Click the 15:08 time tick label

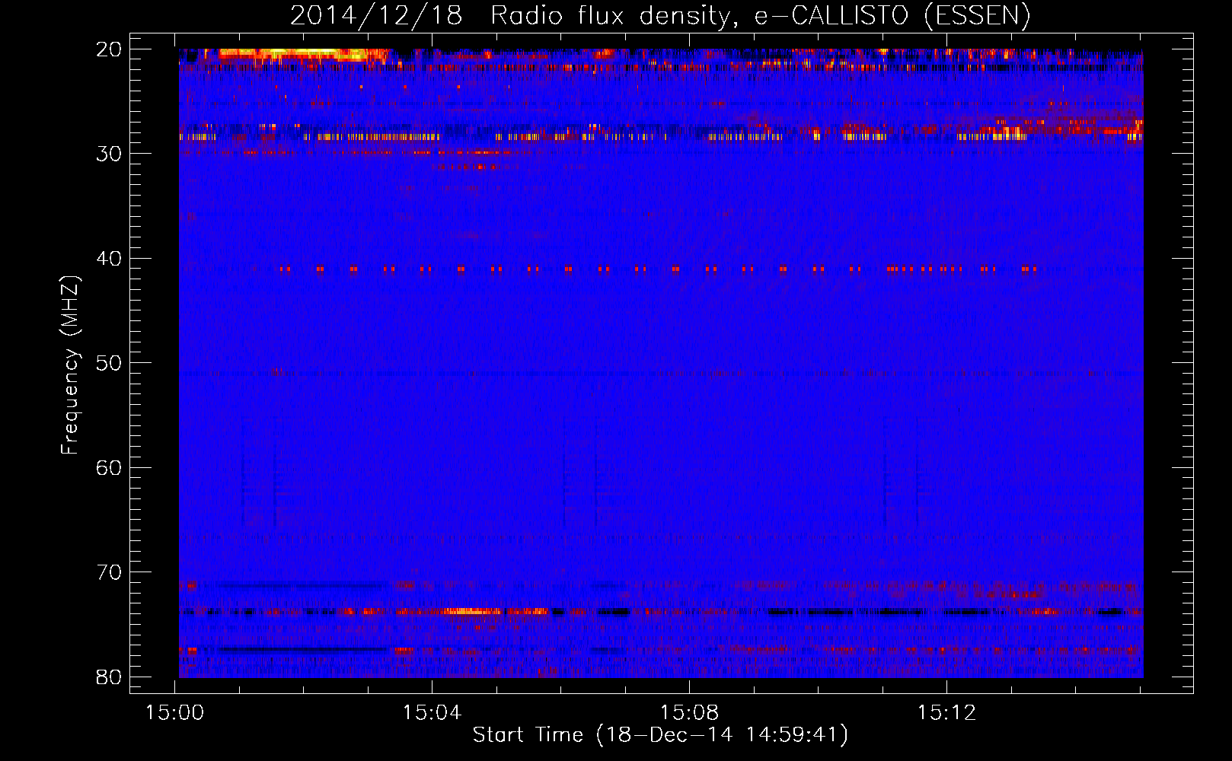click(689, 713)
